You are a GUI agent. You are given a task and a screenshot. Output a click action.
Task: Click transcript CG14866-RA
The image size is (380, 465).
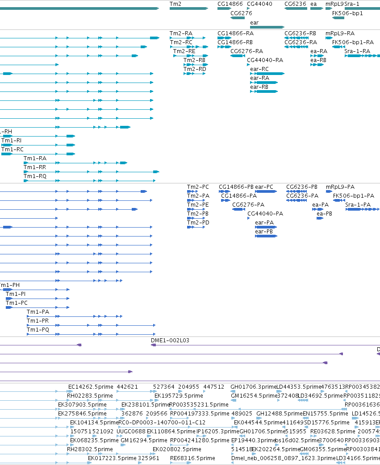tap(235, 33)
